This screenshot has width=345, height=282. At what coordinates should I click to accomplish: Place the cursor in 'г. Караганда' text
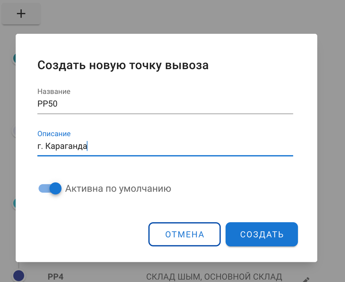click(62, 146)
